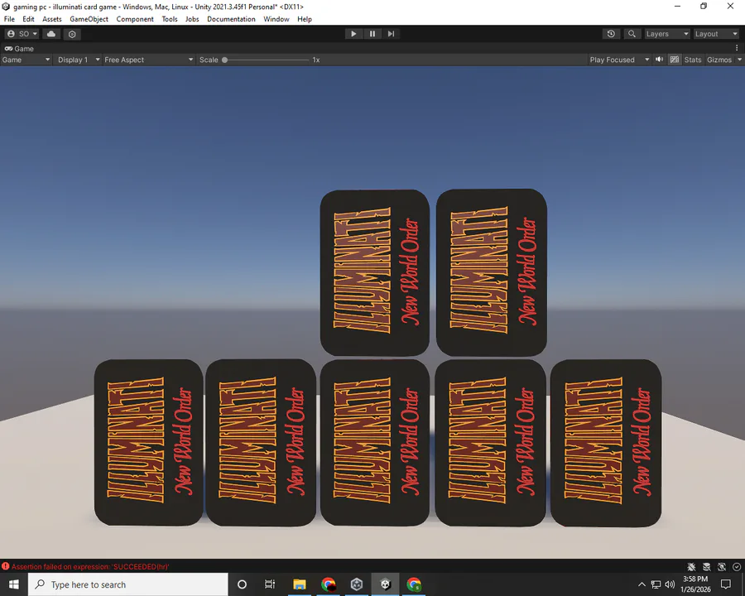Adjust the Game view Scale slider
Viewport: 745px width, 596px height.
pos(266,60)
